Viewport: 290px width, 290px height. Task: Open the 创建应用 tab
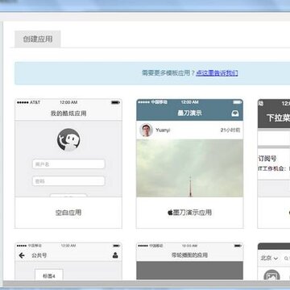tap(38, 39)
